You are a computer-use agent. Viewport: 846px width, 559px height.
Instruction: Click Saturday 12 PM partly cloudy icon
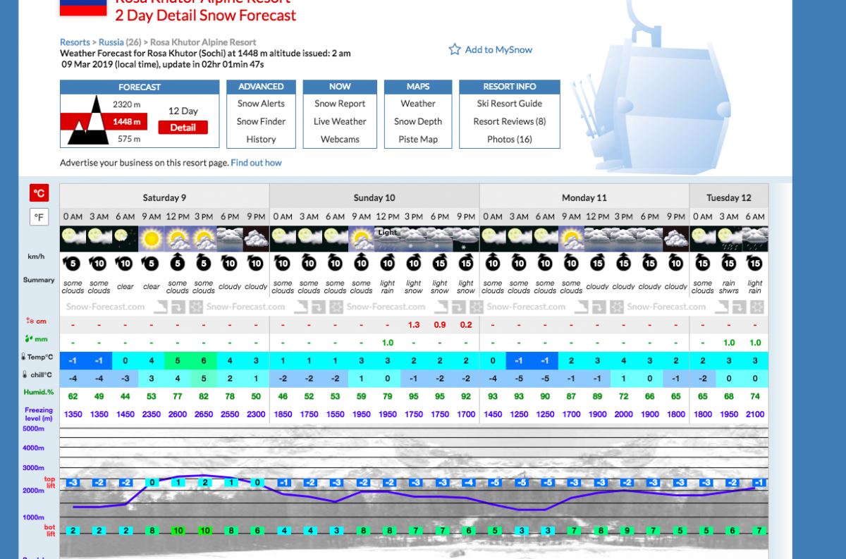tap(177, 239)
